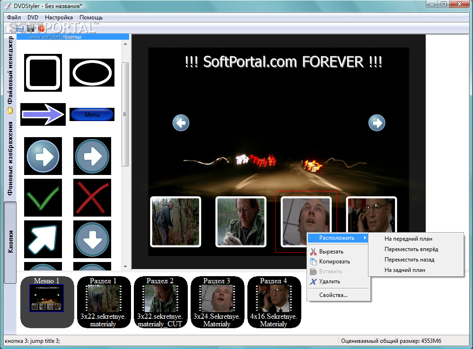Switch to the Кнопки tab
This screenshot has width=473, height=349.
click(x=10, y=242)
